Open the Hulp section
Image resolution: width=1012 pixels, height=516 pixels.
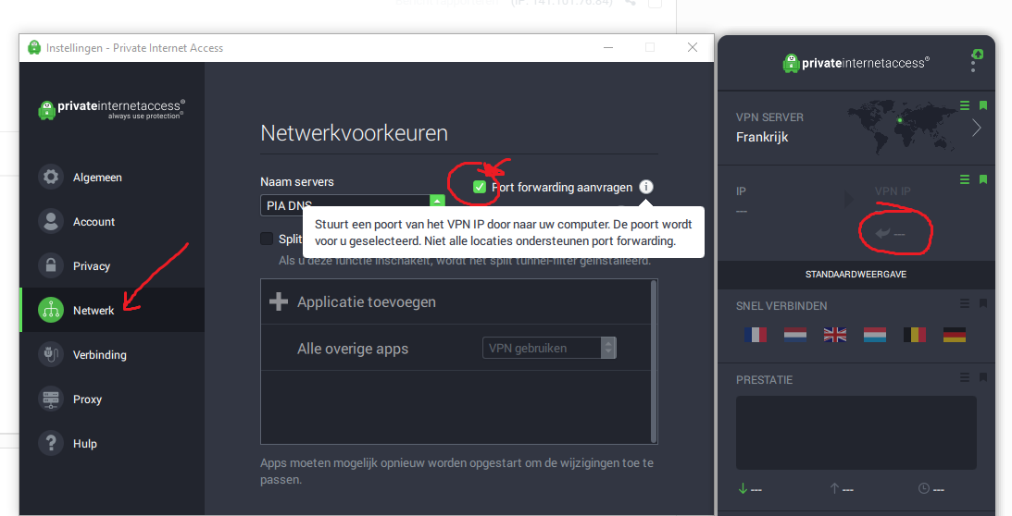point(112,443)
